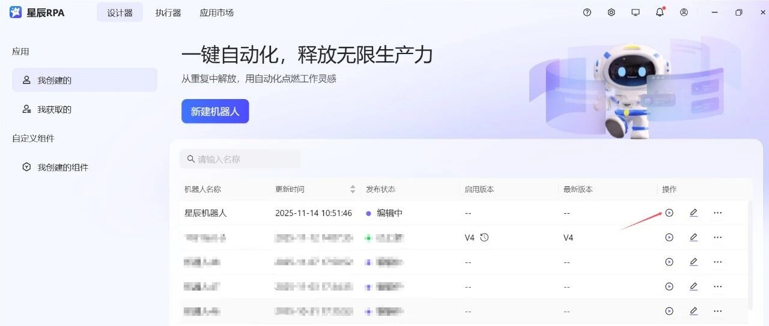Screen dimensions: 769x326
Task: Open the 应用市场 tab
Action: pyautogui.click(x=216, y=13)
